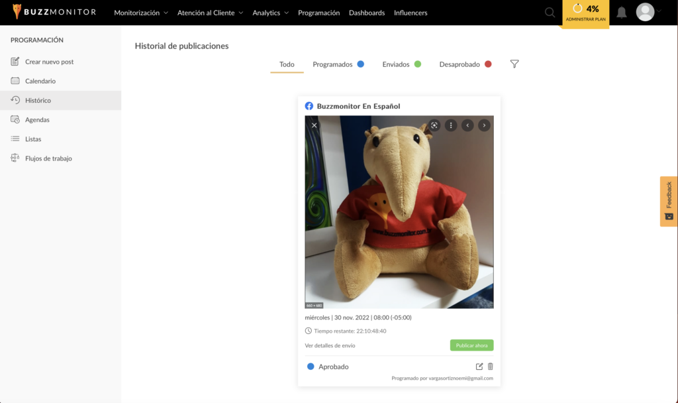Open the notifications bell

pos(621,13)
